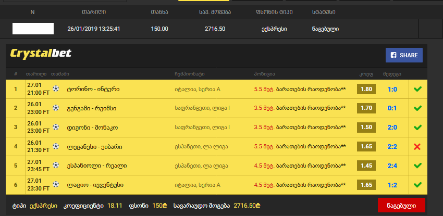
Task: Click green checkmark on დიჟონი - მონაკო row
Action: [x=417, y=127]
